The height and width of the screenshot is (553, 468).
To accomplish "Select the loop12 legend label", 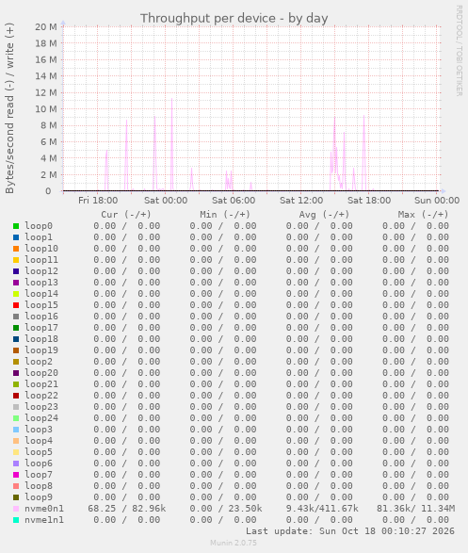I will point(41,271).
